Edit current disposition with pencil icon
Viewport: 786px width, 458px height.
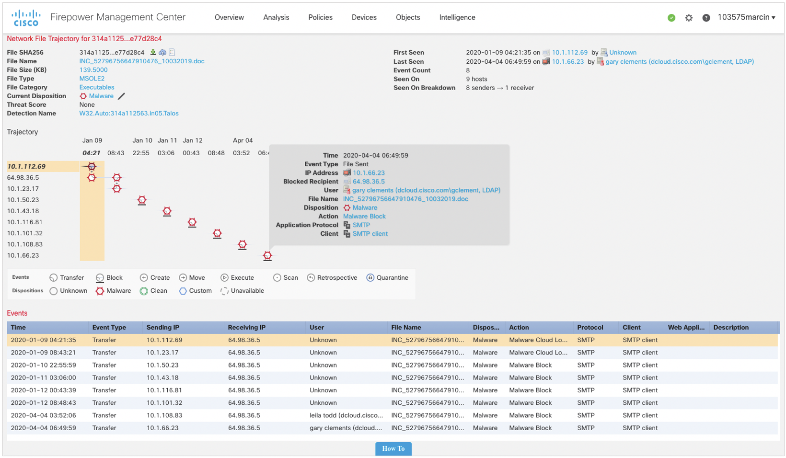point(122,96)
